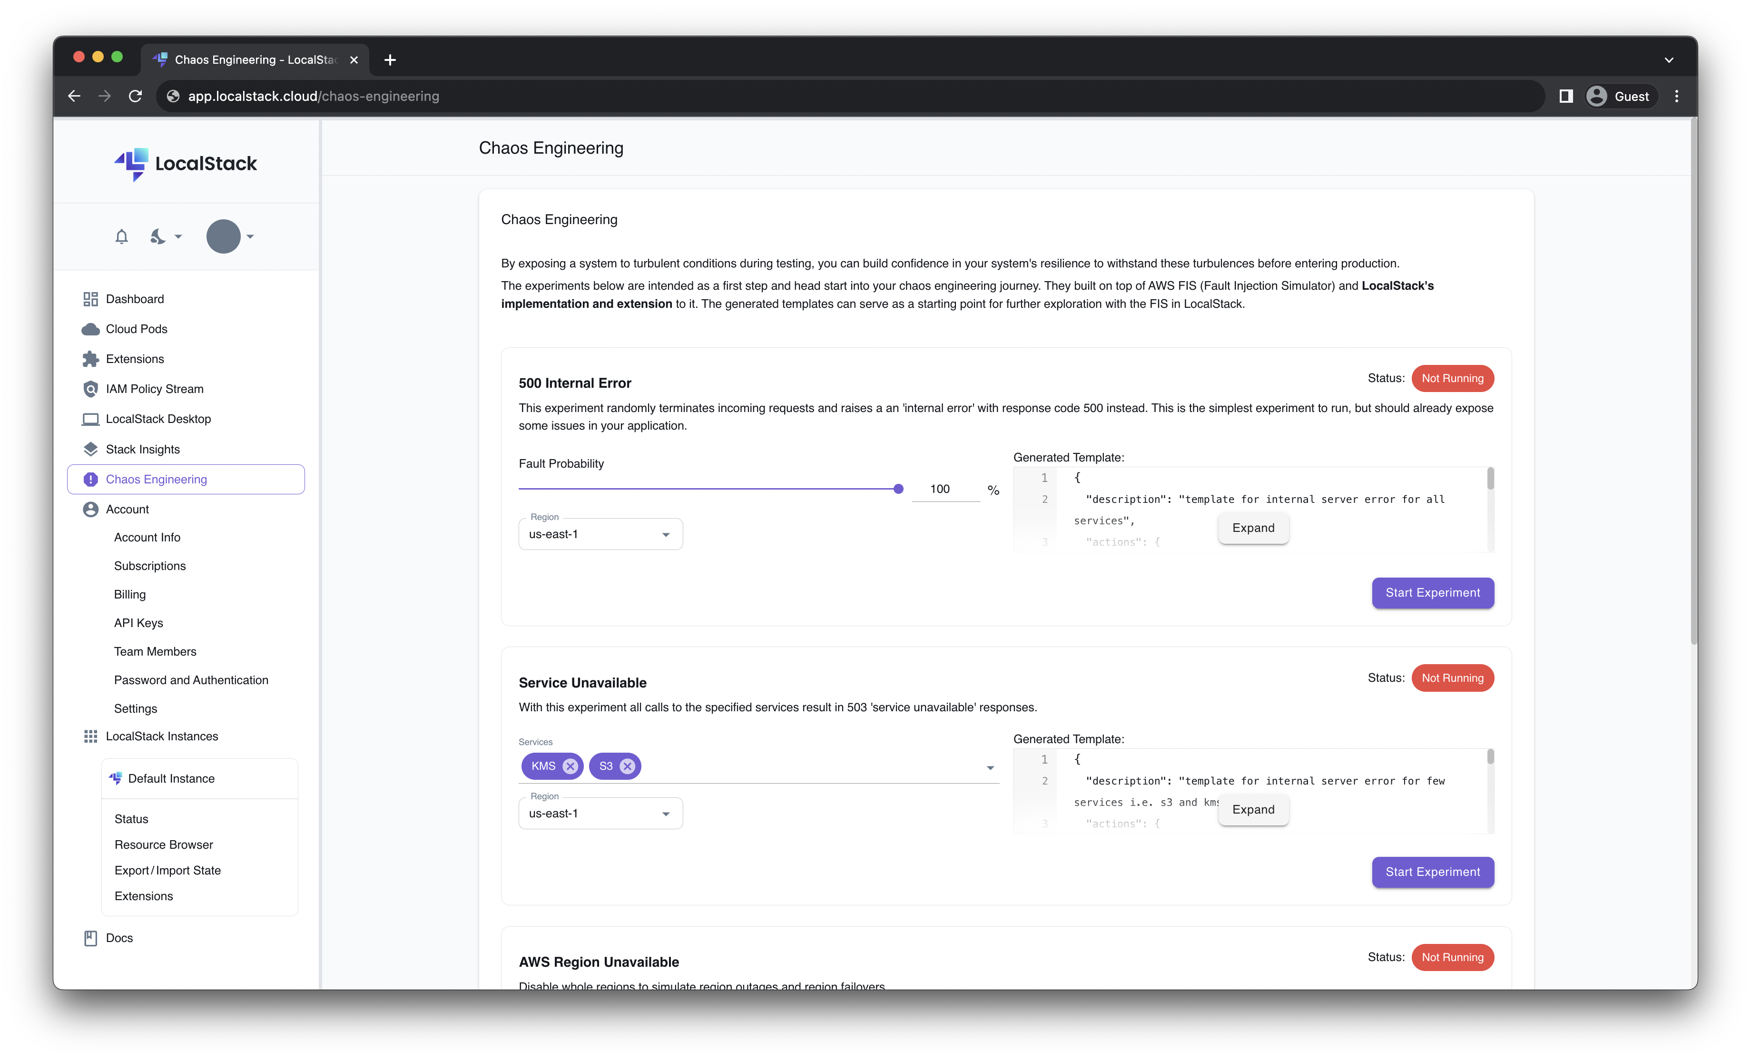The width and height of the screenshot is (1751, 1060).
Task: Open the Account Info page
Action: (x=147, y=536)
